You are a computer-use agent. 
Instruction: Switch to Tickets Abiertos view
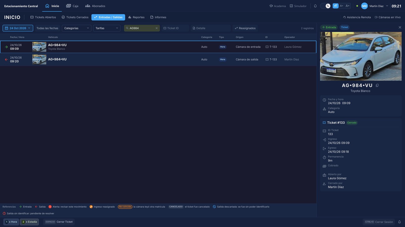(43, 17)
